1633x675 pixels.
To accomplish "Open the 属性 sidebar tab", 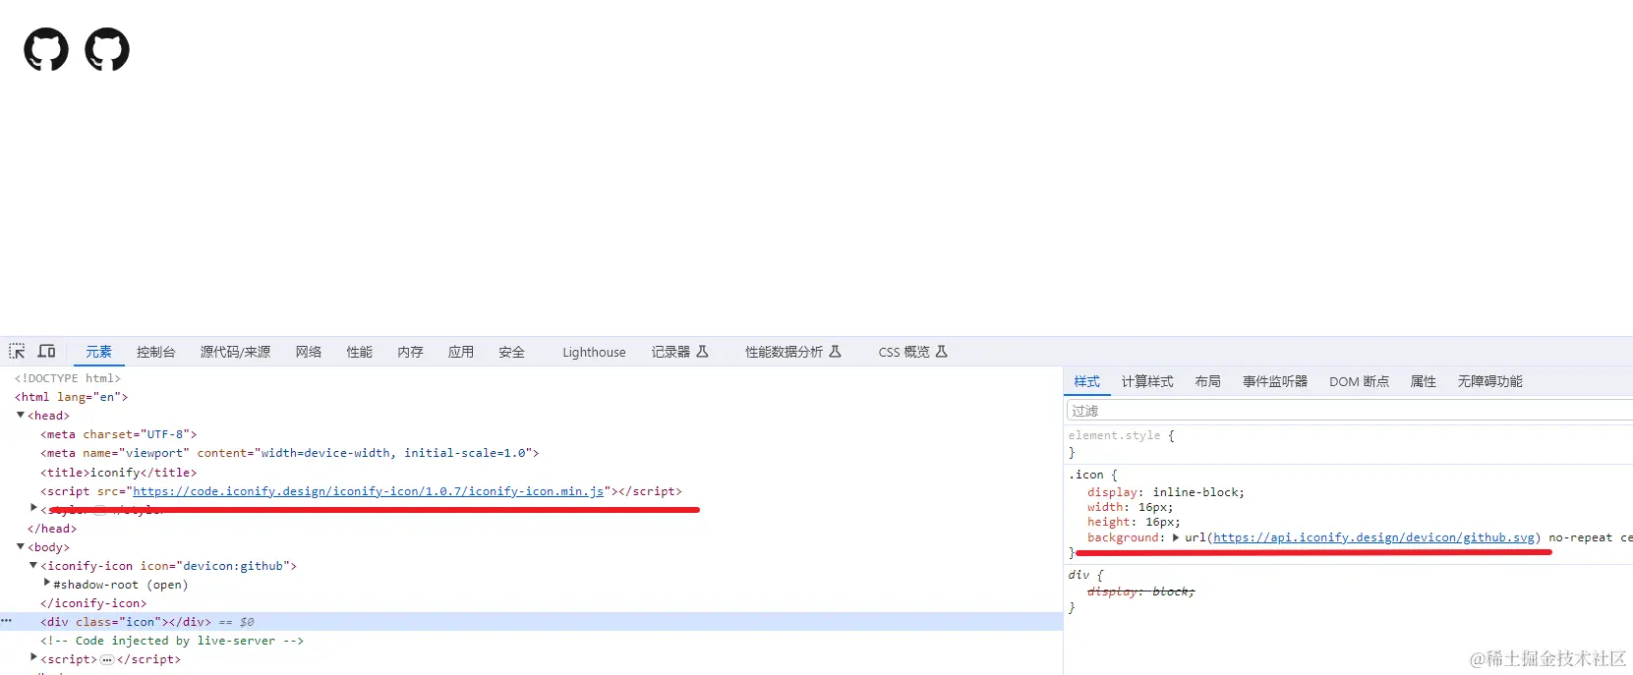I will tap(1423, 381).
